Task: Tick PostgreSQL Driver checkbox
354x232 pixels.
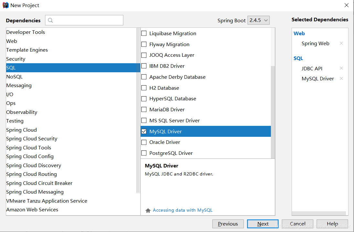Action: click(144, 153)
